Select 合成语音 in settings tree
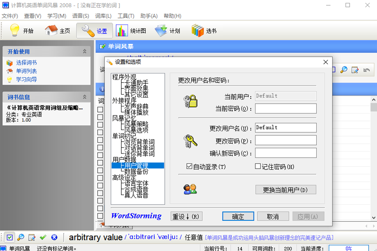Viewport: 377px width, 251px height. click(x=136, y=189)
